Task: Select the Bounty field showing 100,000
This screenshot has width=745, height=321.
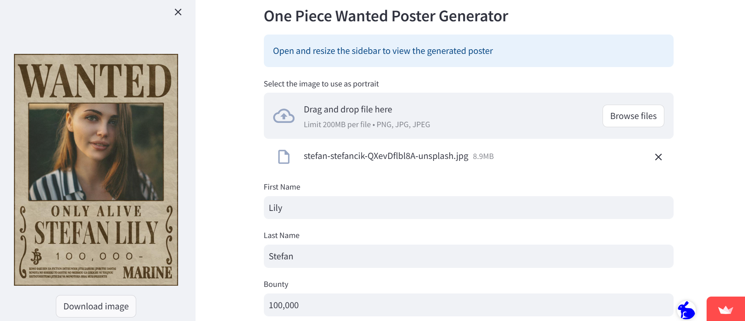Action: coord(468,305)
